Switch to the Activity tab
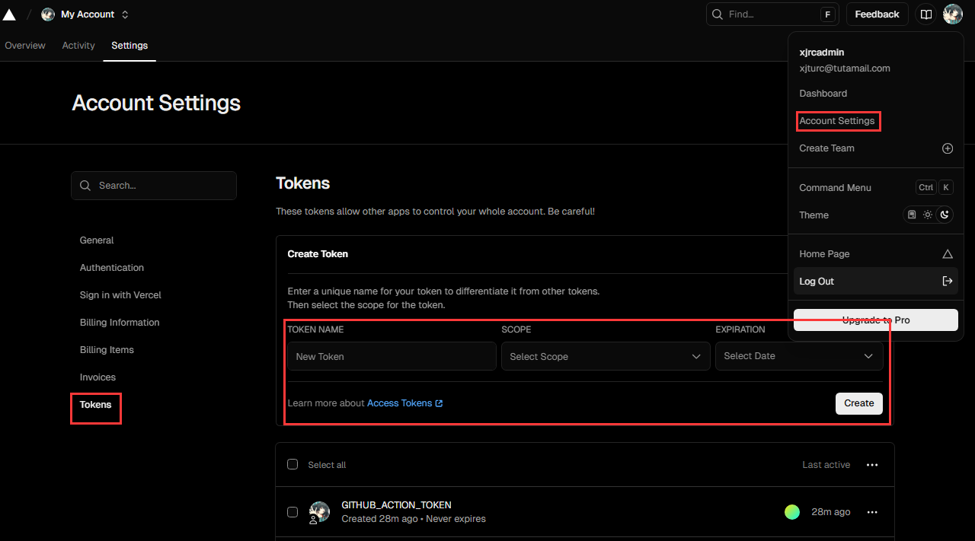 pyautogui.click(x=78, y=46)
